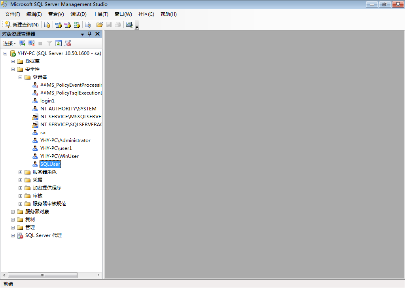Click the YHY-PC server icon

13,53
